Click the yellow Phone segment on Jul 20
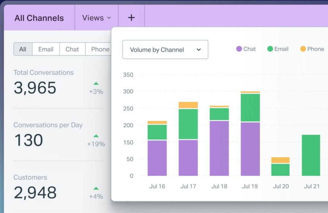 tap(280, 160)
